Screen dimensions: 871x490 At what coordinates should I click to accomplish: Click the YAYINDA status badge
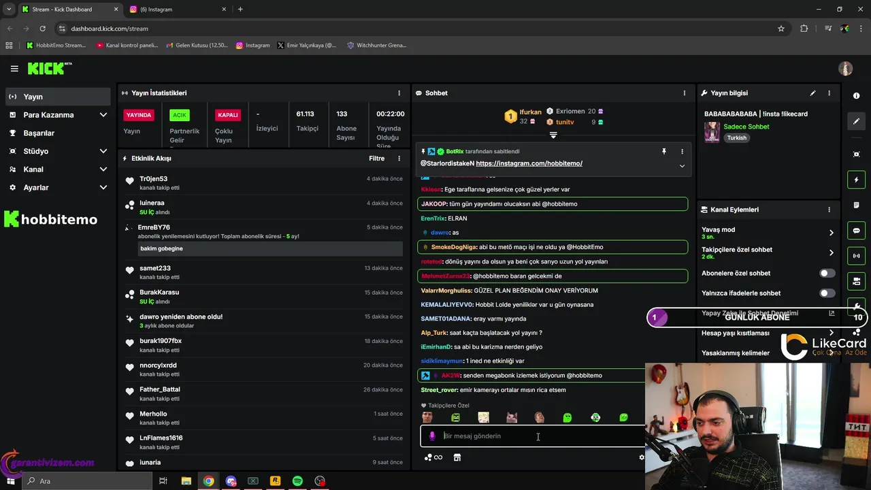coord(139,115)
